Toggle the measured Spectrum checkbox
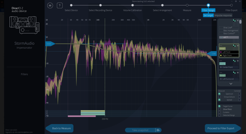The image size is (246, 134). pyautogui.click(x=219, y=94)
